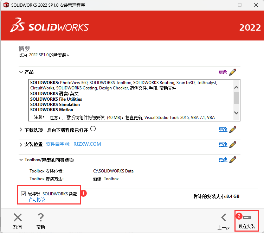The width and height of the screenshot is (264, 233).
Task: Click 更改 link for 下载选项
Action: click(223, 130)
